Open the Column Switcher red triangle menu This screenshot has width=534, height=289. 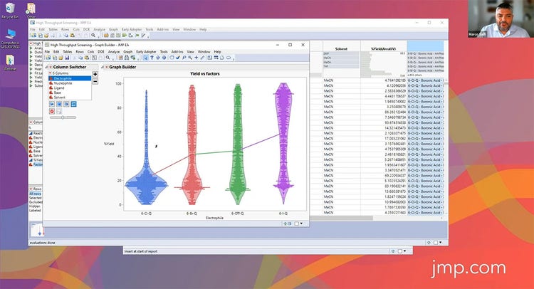51,67
